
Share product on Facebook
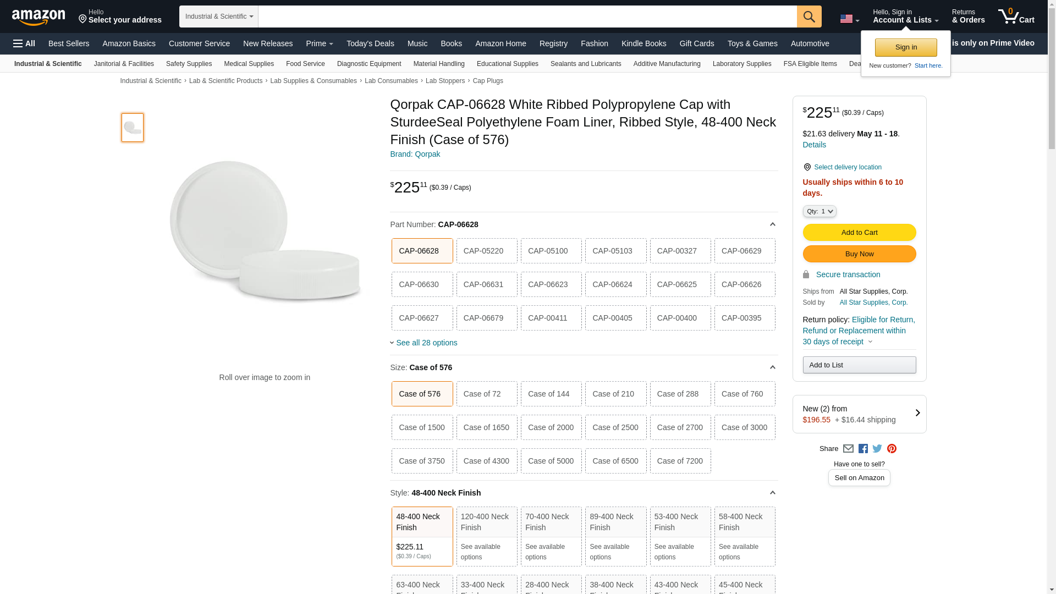pos(863,449)
